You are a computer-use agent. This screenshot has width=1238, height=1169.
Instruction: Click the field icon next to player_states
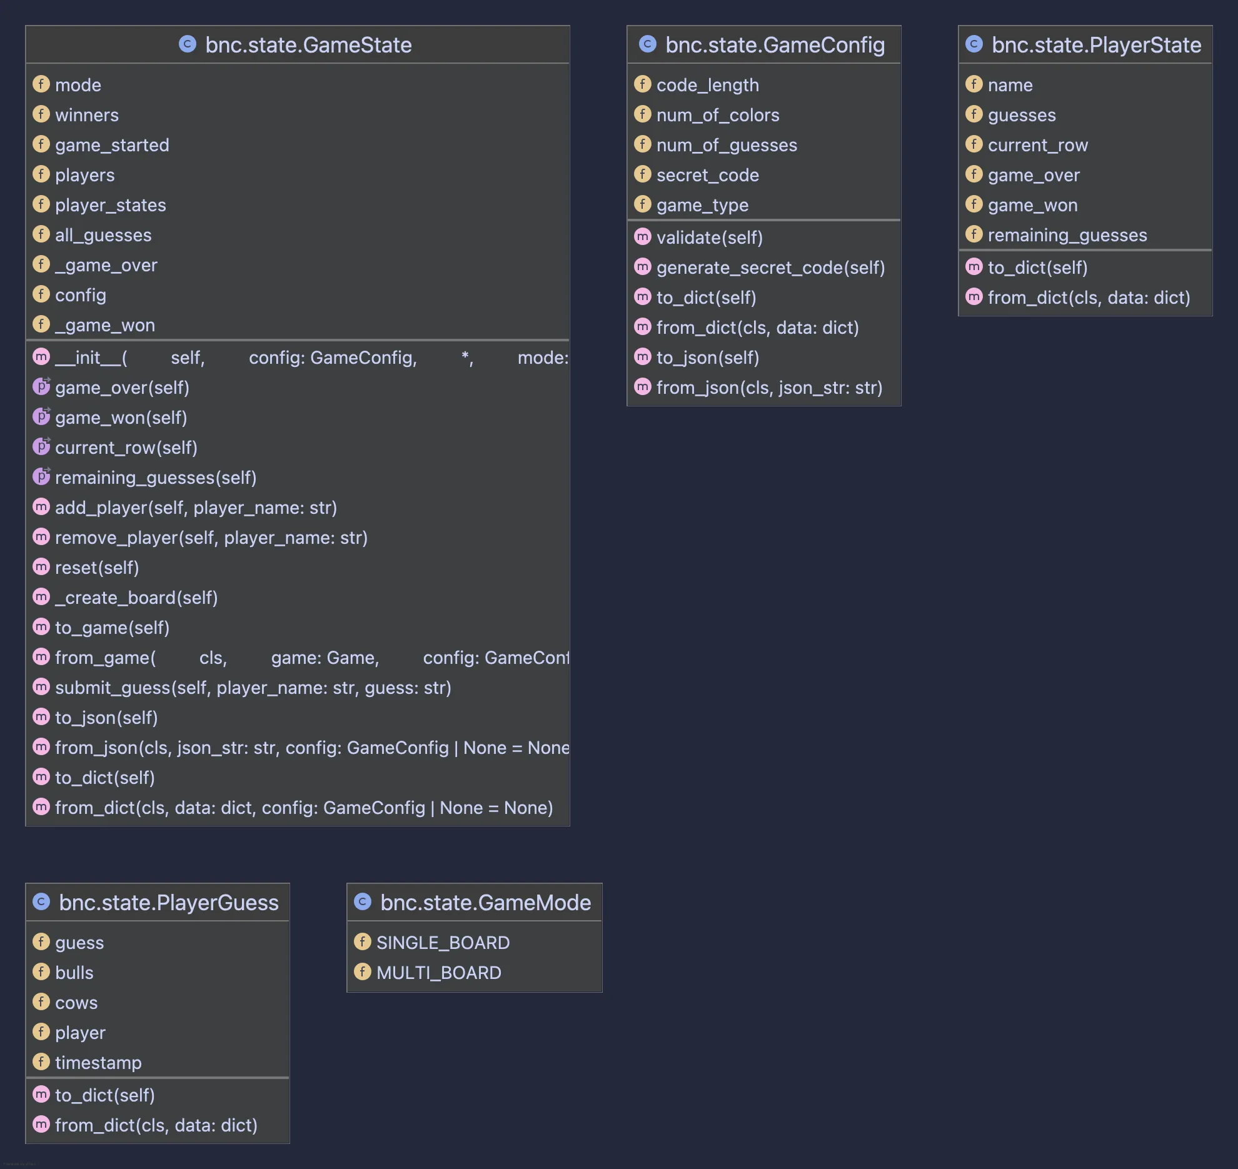(x=41, y=204)
